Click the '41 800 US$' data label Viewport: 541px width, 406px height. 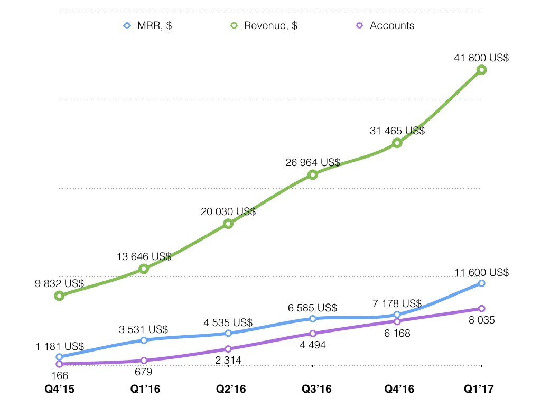coord(481,58)
